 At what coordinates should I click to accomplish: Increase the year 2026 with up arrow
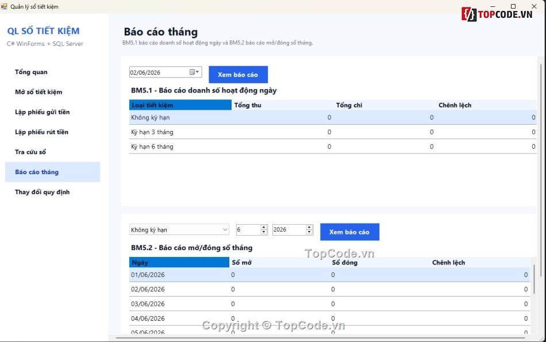point(309,228)
